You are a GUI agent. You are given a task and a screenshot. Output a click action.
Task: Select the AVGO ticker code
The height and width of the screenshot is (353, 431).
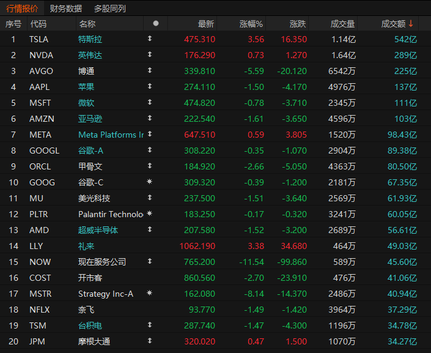[x=41, y=71]
